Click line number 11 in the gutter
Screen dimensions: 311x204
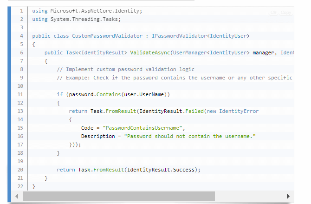pos(20,94)
